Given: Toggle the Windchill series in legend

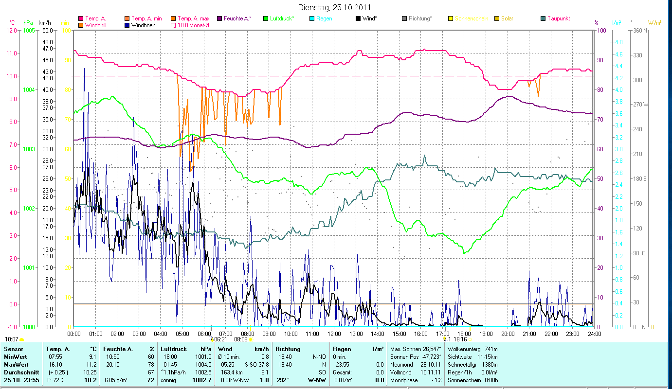Looking at the screenshot, I should pos(81,25).
